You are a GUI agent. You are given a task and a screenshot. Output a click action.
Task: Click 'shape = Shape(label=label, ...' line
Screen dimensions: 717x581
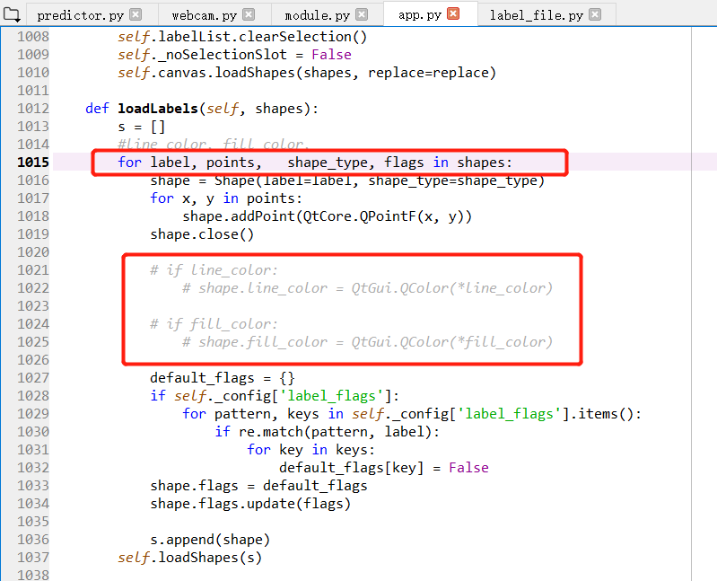pos(347,180)
